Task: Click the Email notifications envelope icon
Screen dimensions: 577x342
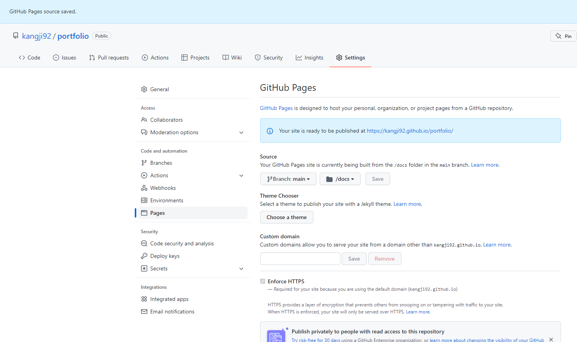Action: 144,311
